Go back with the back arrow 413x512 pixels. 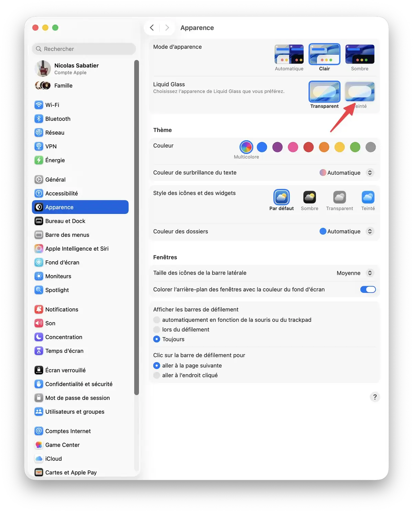(152, 28)
